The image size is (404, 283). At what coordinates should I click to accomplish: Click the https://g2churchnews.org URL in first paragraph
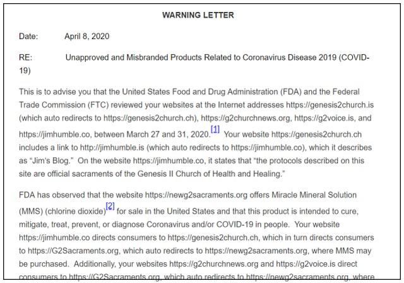pos(245,118)
